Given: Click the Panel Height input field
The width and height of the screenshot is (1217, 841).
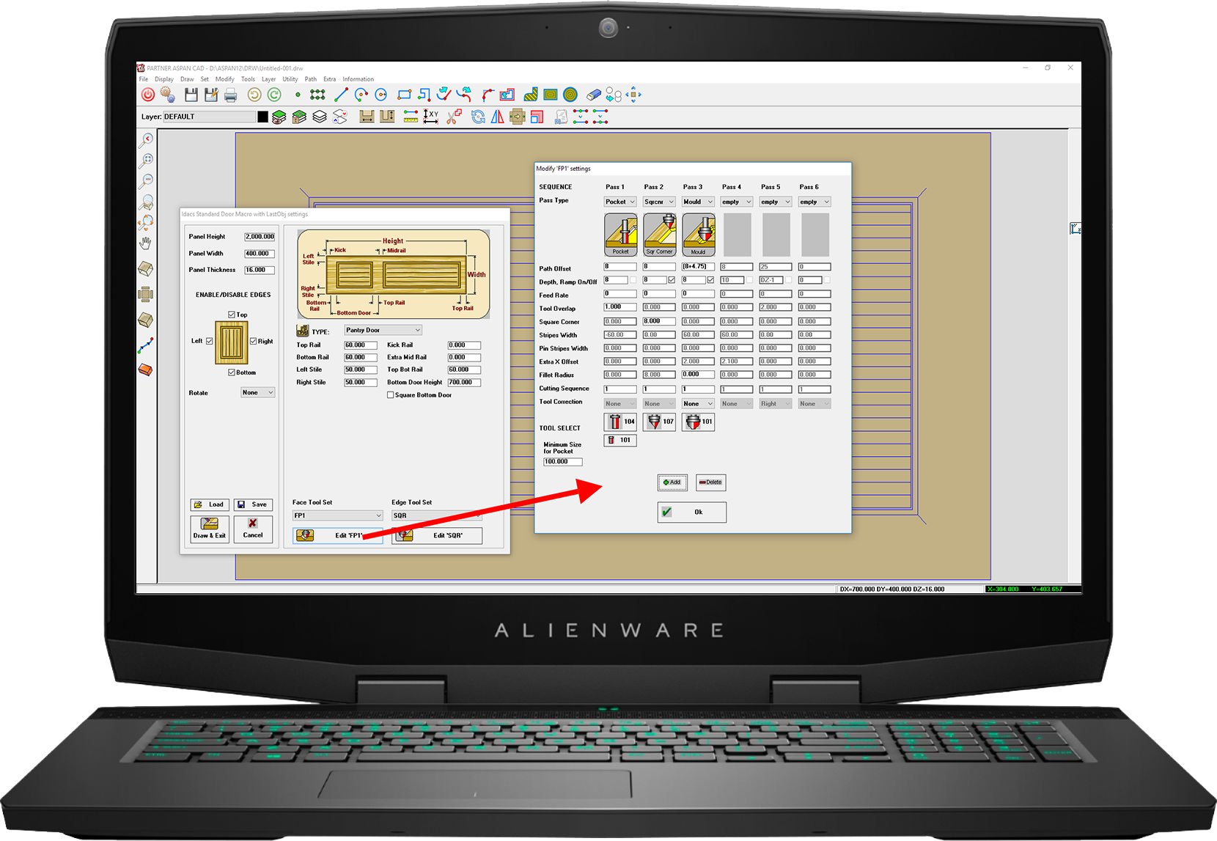Looking at the screenshot, I should point(260,237).
